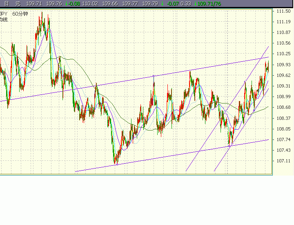Viewport: 294px width, 225px height.
Task: Click the 109.79 value in the header bar
Action: coord(150,4)
